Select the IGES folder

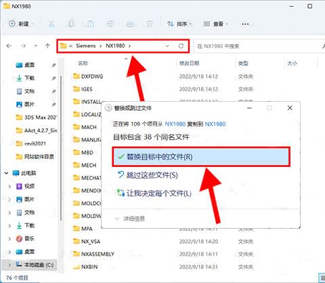[83, 89]
